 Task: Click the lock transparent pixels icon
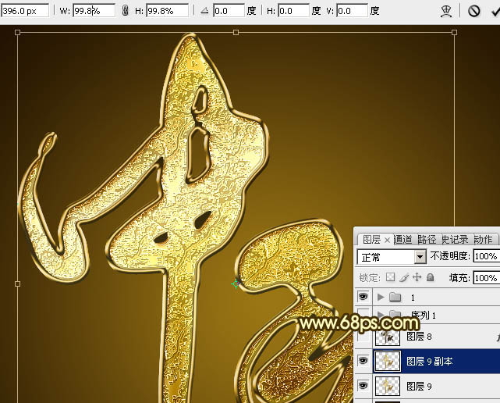390,276
